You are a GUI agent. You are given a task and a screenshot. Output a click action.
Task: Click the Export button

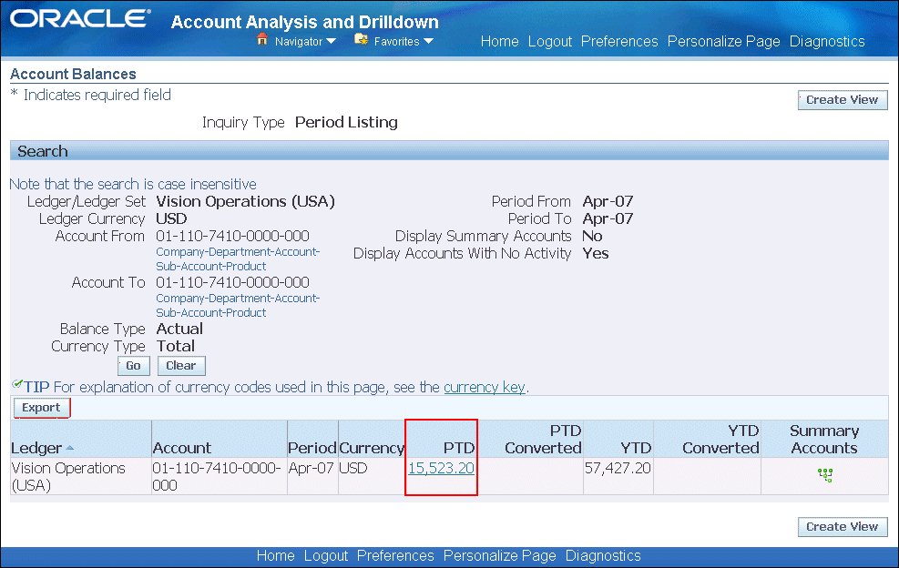pos(41,408)
